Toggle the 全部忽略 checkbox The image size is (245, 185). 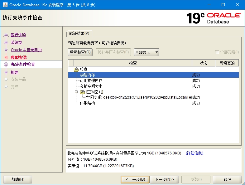(x=217, y=52)
